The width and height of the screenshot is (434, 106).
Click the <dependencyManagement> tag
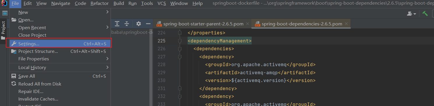(x=219, y=41)
